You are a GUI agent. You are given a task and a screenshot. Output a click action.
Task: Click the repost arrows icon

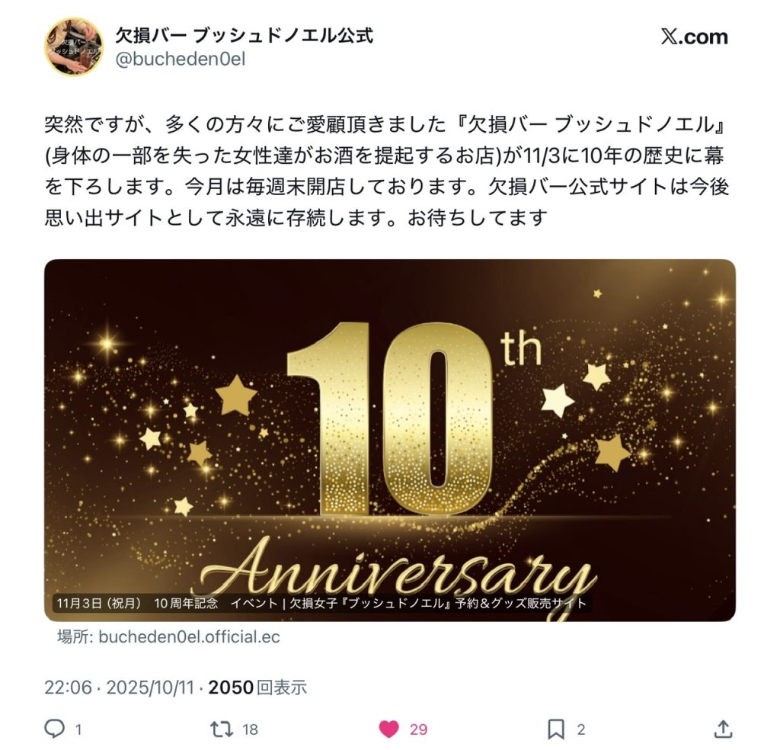click(x=222, y=729)
